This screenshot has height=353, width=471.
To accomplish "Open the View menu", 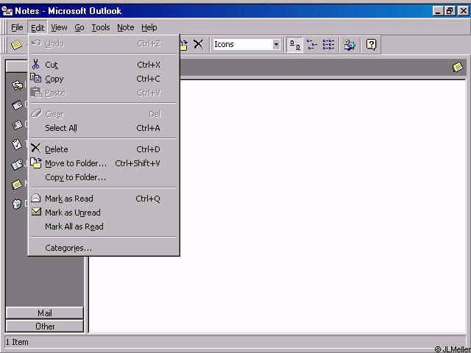I will click(x=59, y=28).
